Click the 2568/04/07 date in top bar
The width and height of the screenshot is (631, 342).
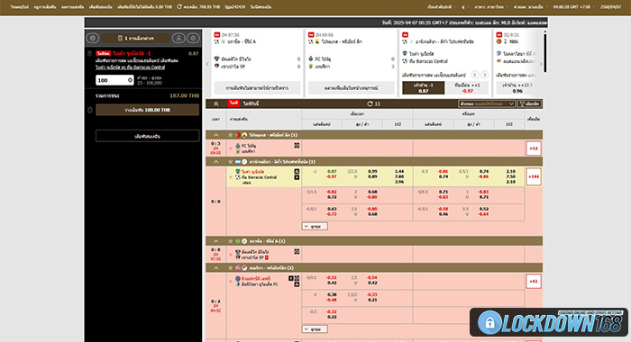611,7
